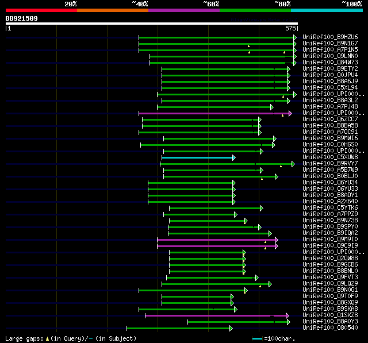Click hit label UniRef100_B9ETY2
This screenshot has width=368, height=343.
click(x=330, y=69)
